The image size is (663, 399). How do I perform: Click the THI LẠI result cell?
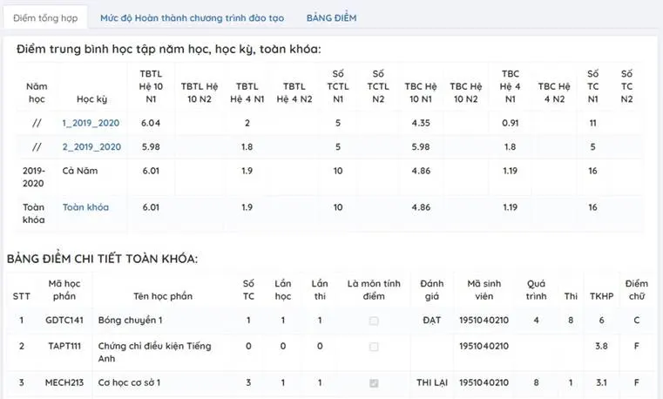[x=430, y=382]
